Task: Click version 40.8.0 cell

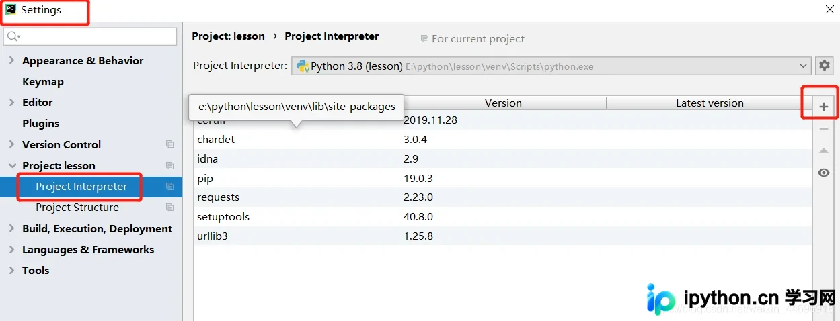Action: 418,217
